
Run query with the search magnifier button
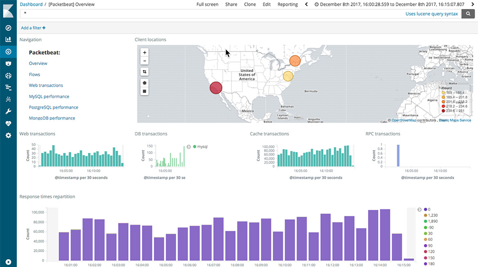(x=468, y=14)
